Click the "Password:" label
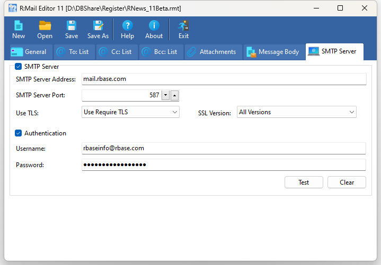Viewport: 381px width, 265px height. pos(30,165)
